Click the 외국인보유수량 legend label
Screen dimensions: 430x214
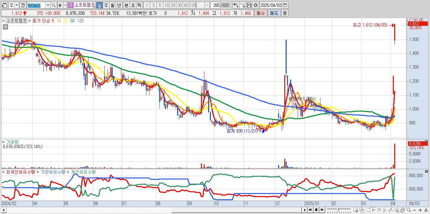click(21, 172)
